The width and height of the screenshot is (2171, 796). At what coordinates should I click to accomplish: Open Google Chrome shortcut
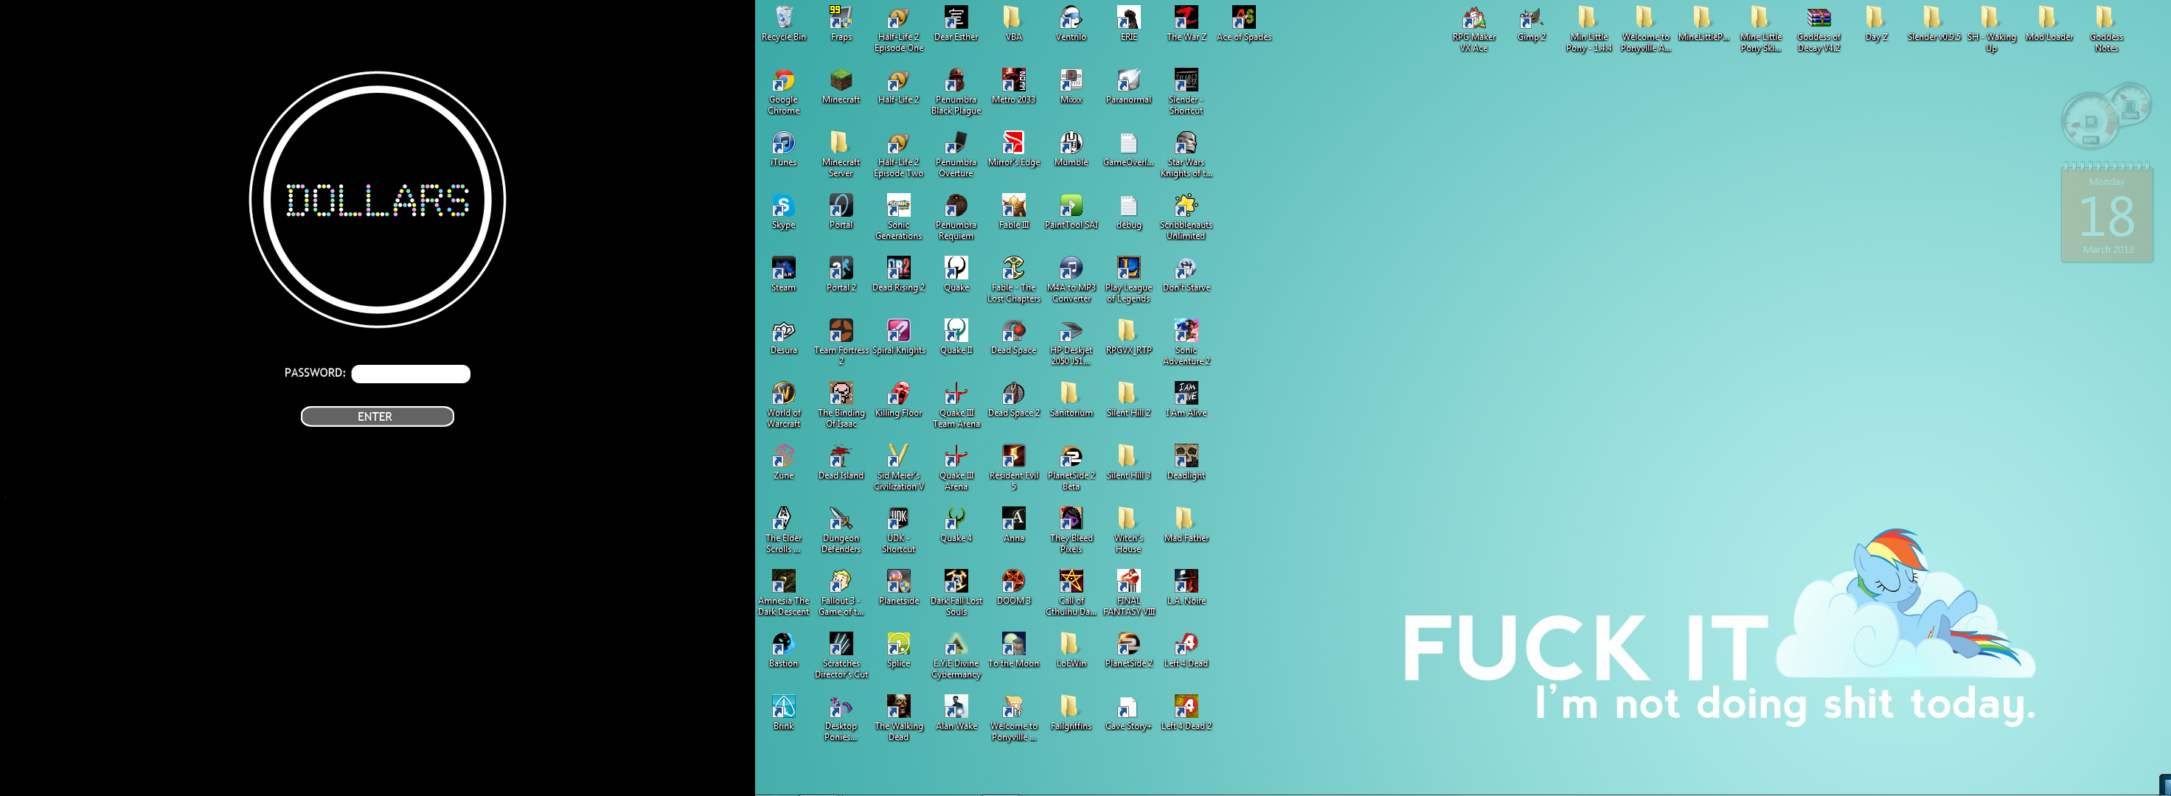[784, 91]
